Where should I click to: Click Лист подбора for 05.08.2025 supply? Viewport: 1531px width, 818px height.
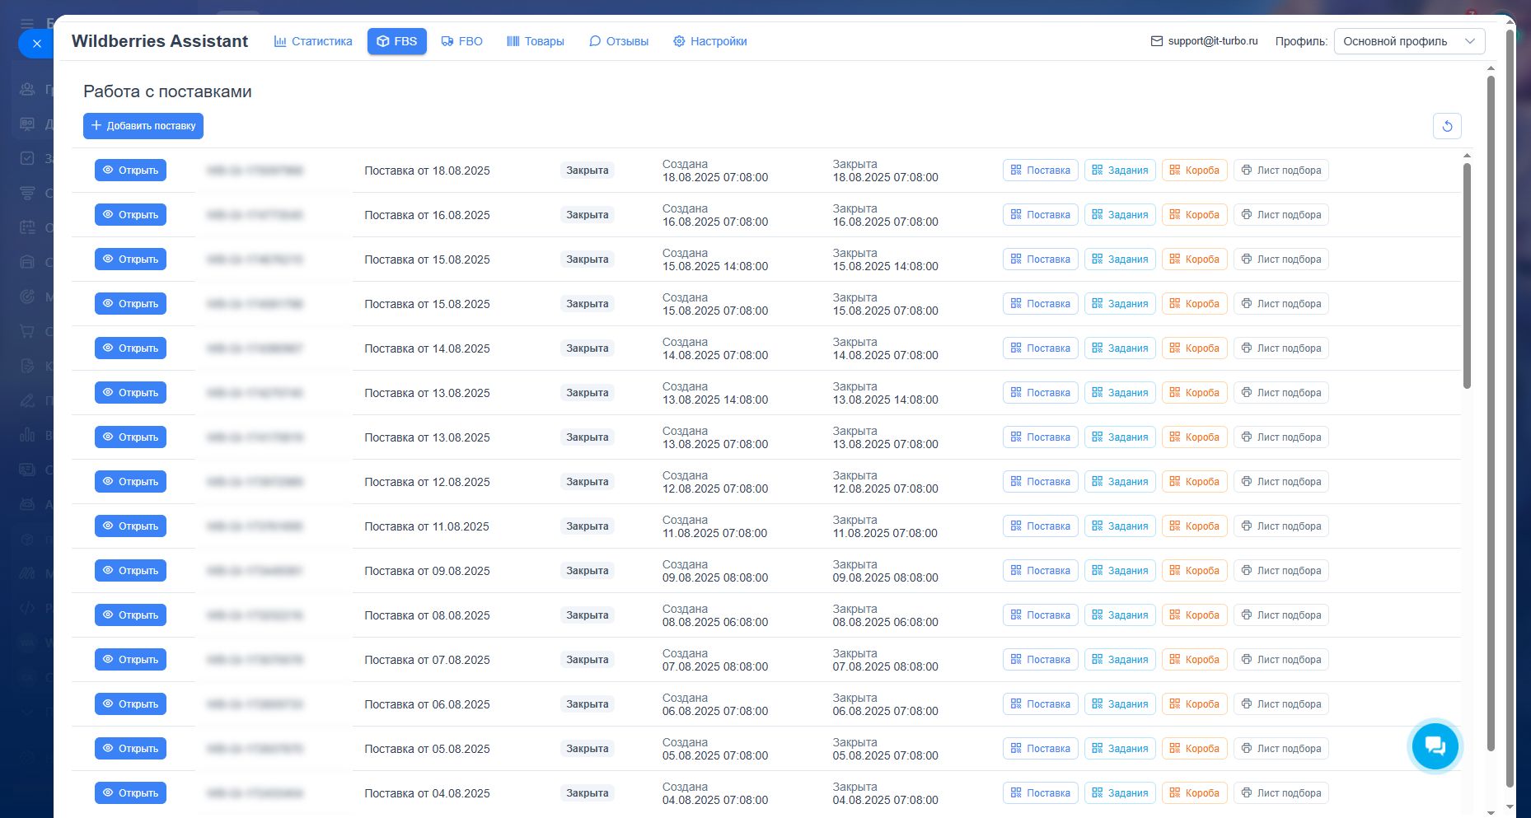tap(1281, 749)
